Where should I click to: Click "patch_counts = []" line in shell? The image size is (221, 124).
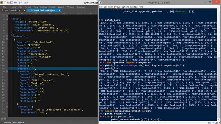point(117,114)
